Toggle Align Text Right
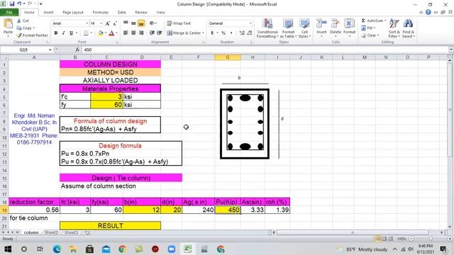The width and height of the screenshot is (454, 255). [x=141, y=33]
